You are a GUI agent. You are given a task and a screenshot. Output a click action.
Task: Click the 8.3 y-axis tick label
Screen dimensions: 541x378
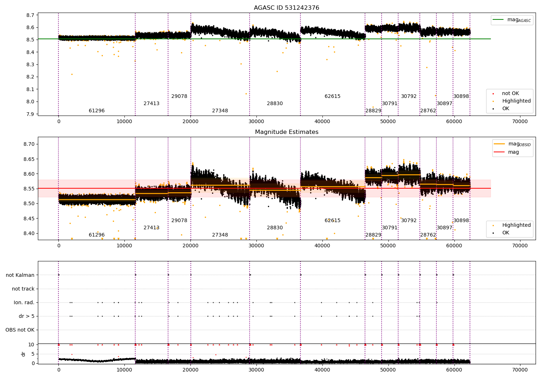pyautogui.click(x=30, y=64)
